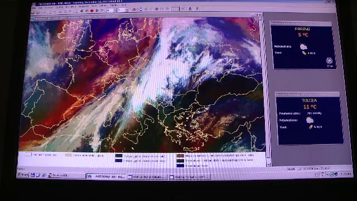Open the File menu
Image resolution: width=357 pixels, height=201 pixels.
(34, 8)
